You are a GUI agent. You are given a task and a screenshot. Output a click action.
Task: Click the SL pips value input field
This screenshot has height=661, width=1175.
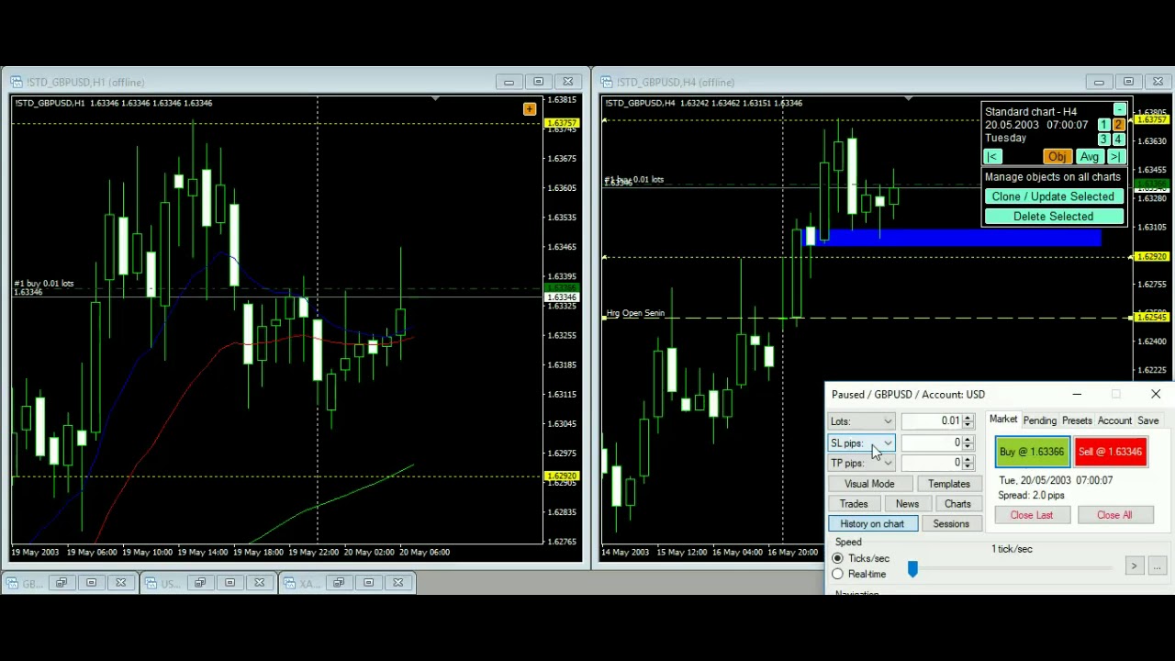click(931, 443)
